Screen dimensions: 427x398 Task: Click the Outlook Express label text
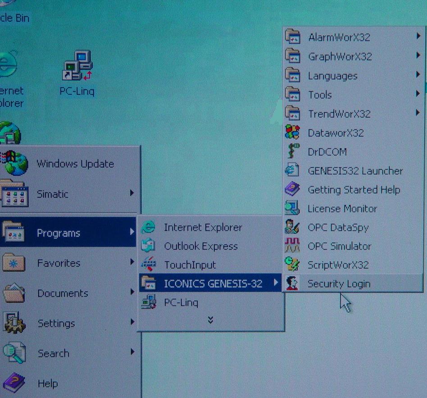[201, 246]
